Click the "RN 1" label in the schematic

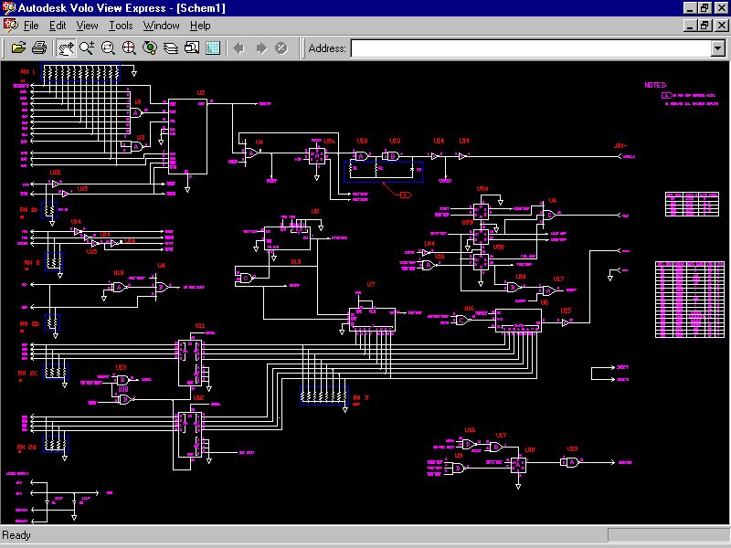coord(27,72)
